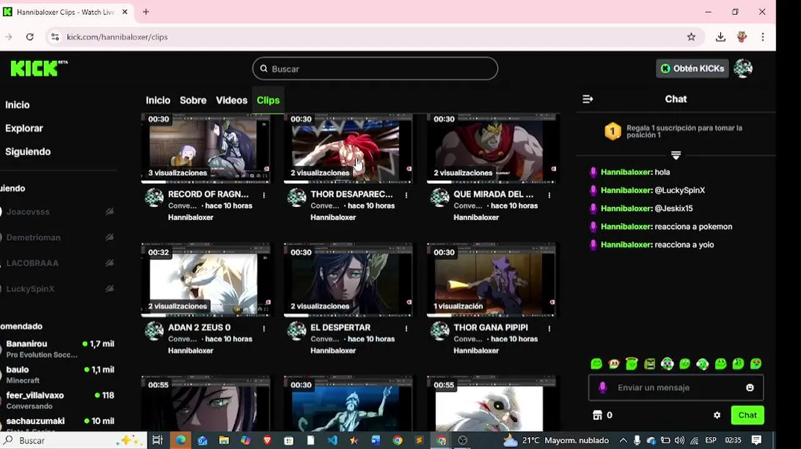Expand the chat leaderboard arrow below the gift banner
Image resolution: width=801 pixels, height=449 pixels.
click(676, 155)
